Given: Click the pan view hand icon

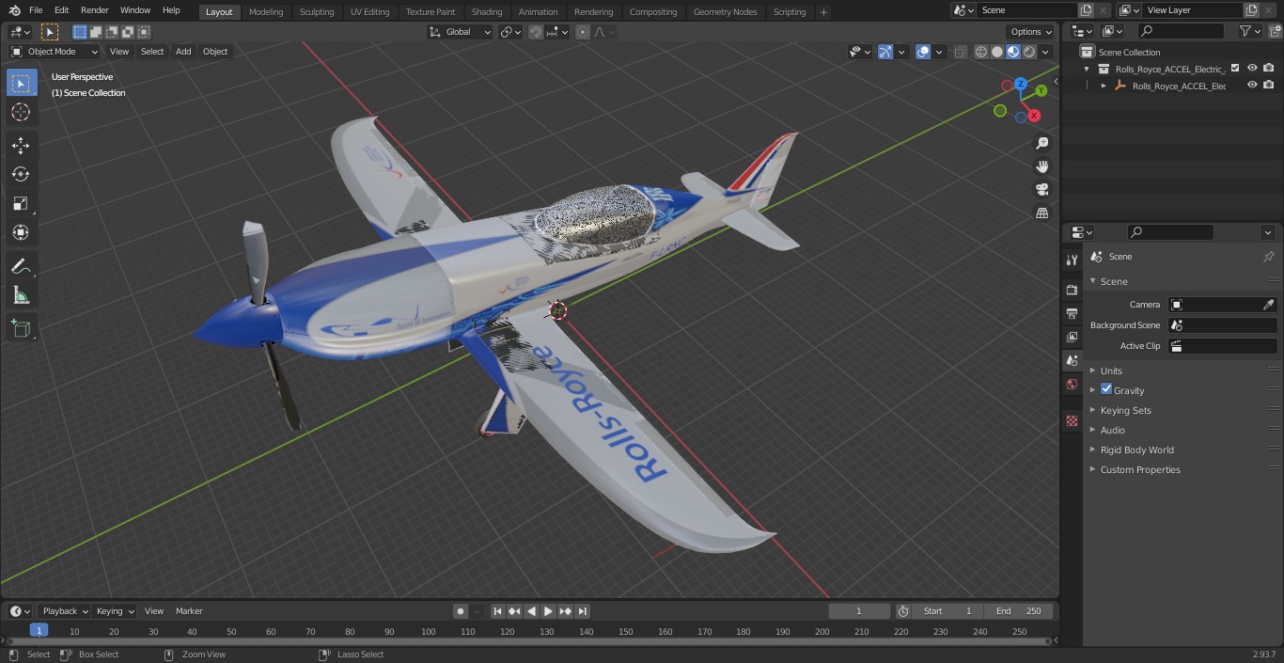Looking at the screenshot, I should click(x=1041, y=166).
